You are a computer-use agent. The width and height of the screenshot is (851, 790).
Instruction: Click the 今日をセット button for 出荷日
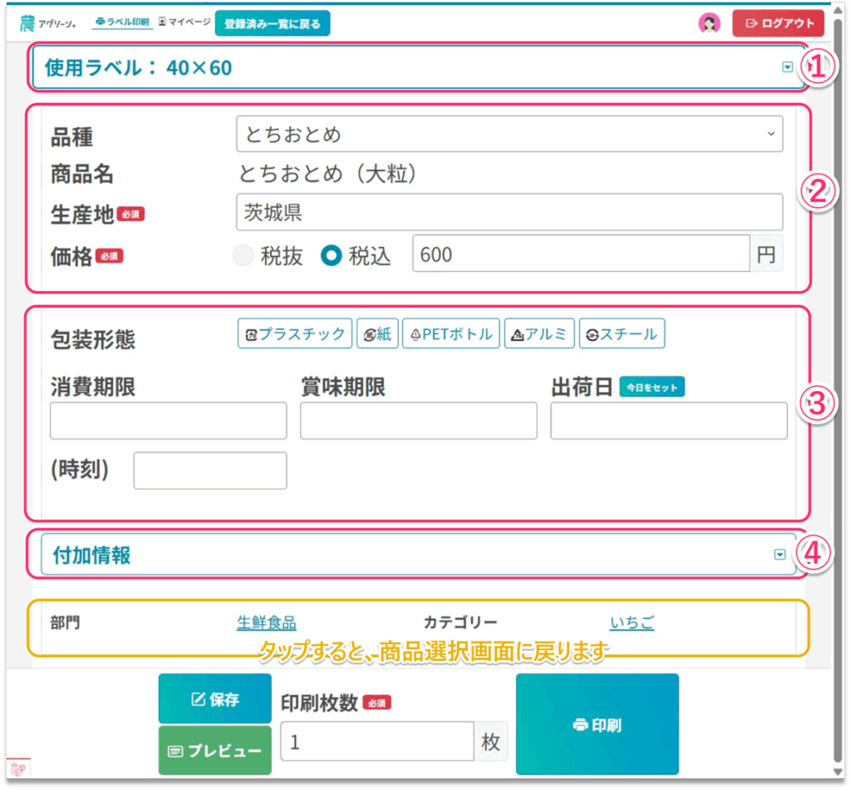point(652,388)
